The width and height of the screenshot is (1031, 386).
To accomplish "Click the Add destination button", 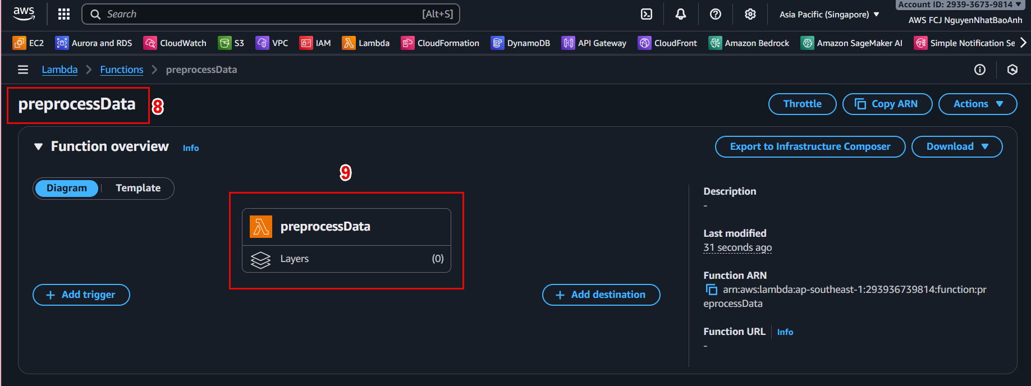I will 601,295.
